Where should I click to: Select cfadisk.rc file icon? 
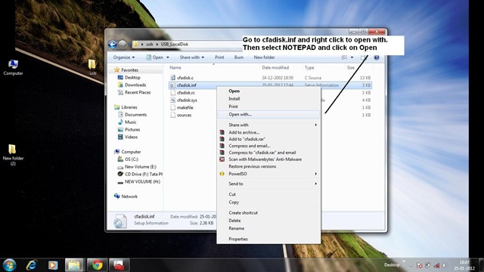[x=173, y=92]
